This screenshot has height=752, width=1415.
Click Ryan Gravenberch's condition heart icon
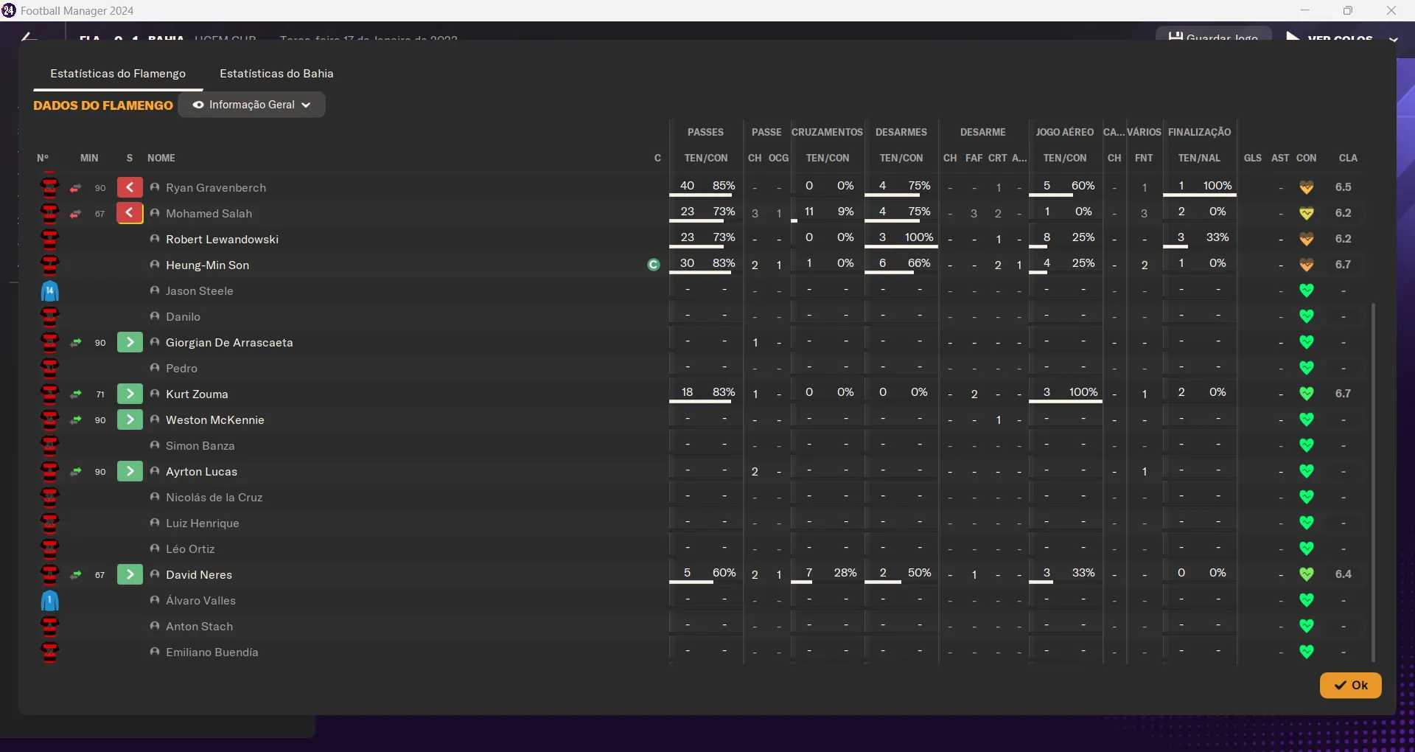[1307, 187]
